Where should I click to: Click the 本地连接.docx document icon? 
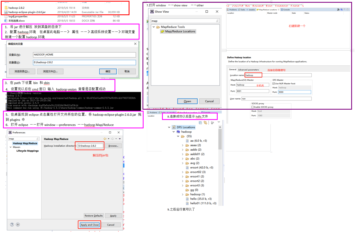(x=6, y=21)
